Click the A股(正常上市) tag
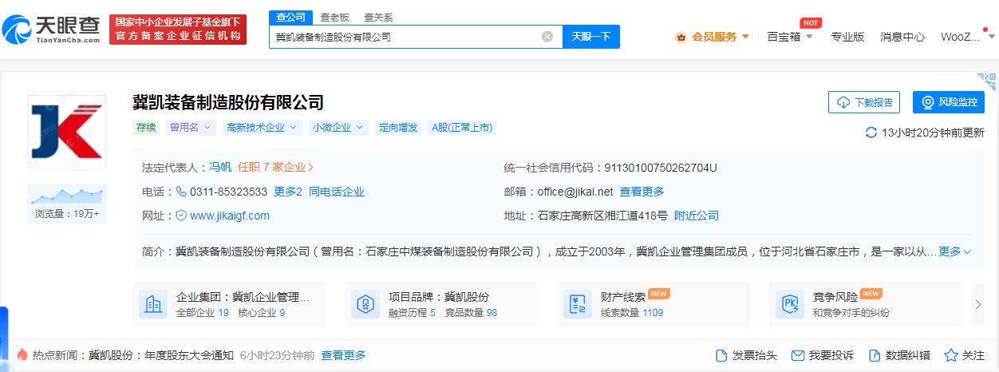The width and height of the screenshot is (999, 372). pyautogui.click(x=462, y=127)
